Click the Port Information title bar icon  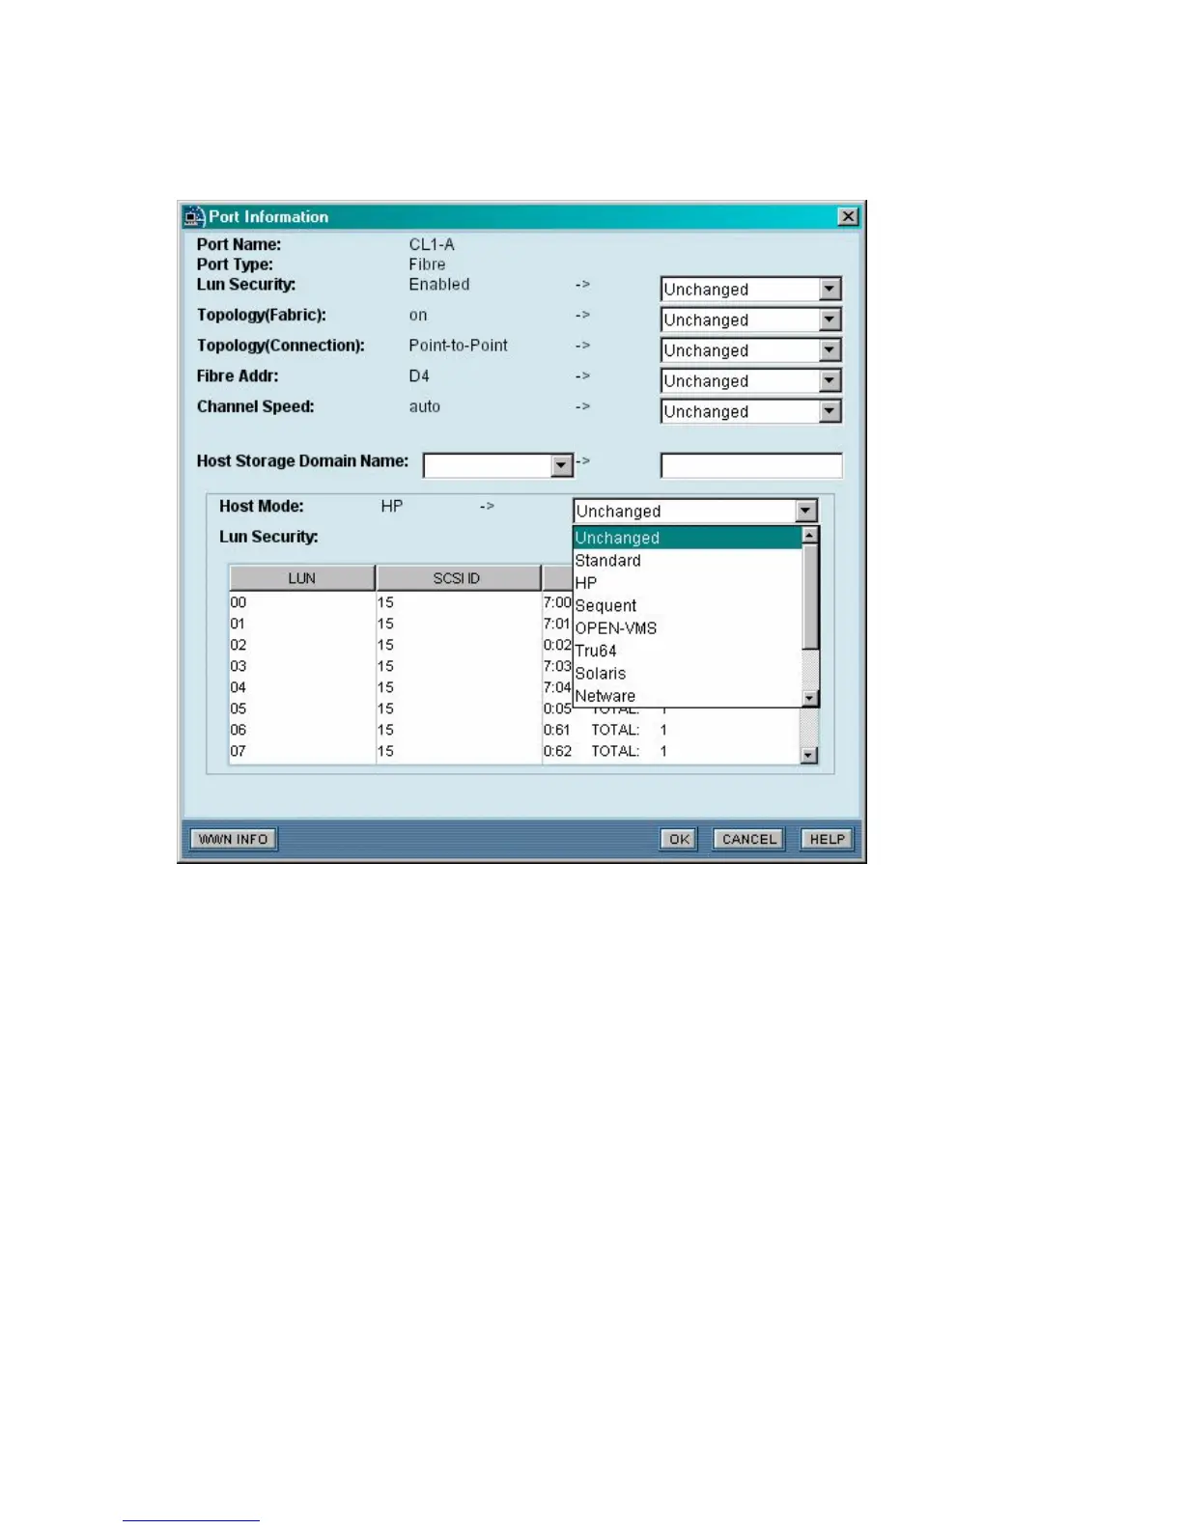pos(195,217)
